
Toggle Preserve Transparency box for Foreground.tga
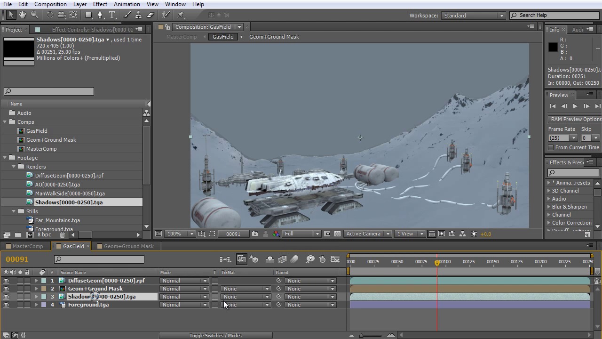click(x=215, y=305)
